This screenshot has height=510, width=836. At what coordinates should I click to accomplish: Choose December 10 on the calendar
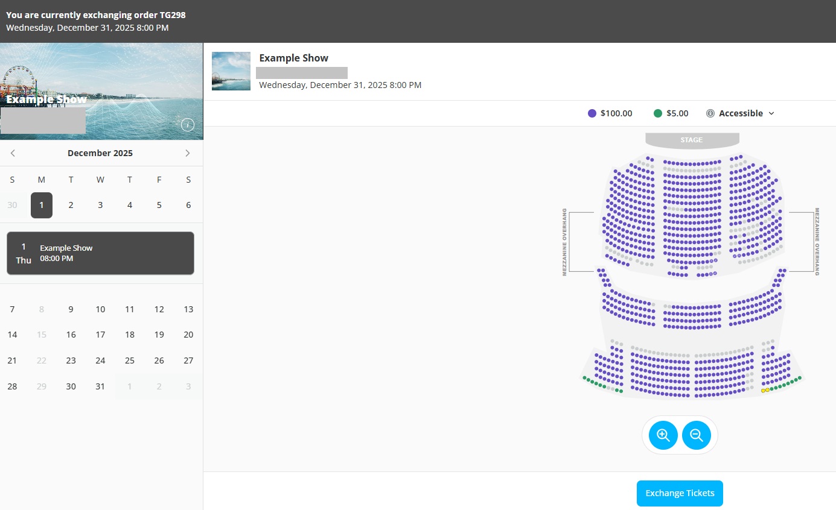point(100,309)
